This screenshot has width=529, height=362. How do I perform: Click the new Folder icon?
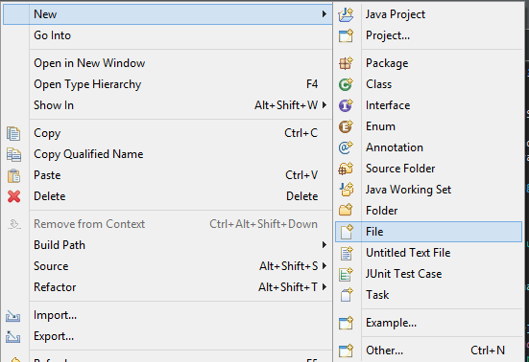(x=346, y=211)
